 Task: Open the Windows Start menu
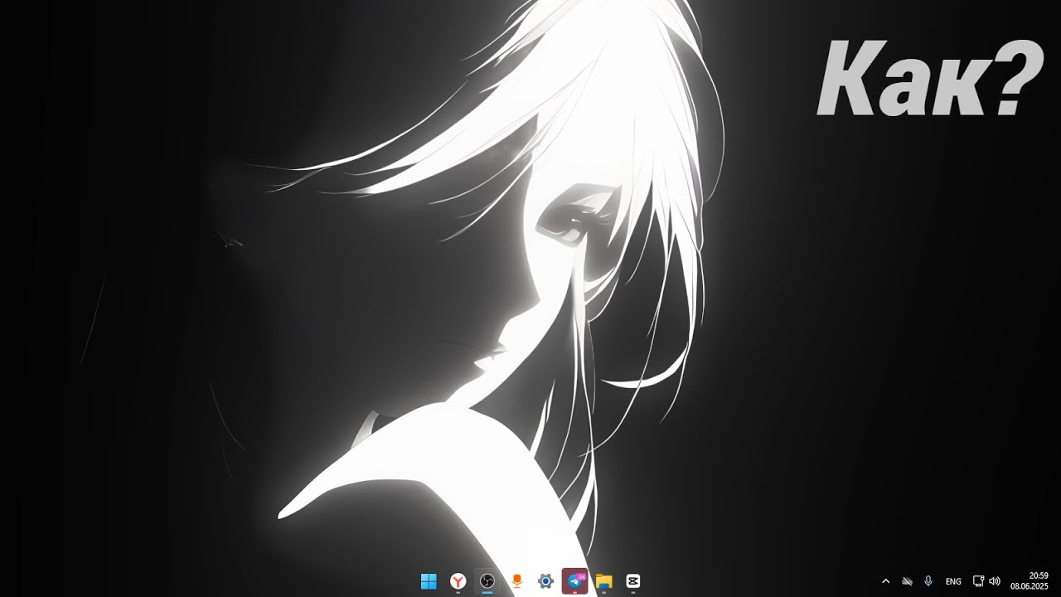tap(429, 581)
